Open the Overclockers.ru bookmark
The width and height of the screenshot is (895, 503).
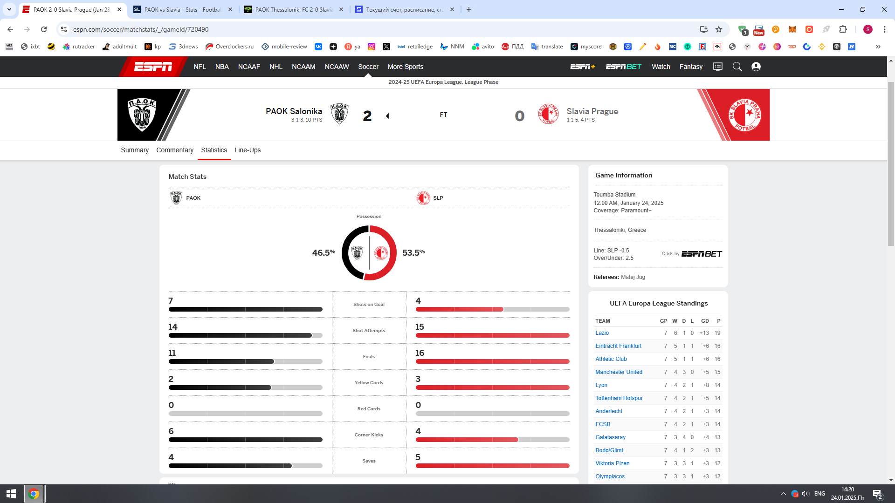pos(229,47)
